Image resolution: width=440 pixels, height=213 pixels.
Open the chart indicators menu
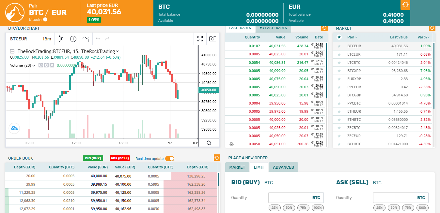click(86, 39)
